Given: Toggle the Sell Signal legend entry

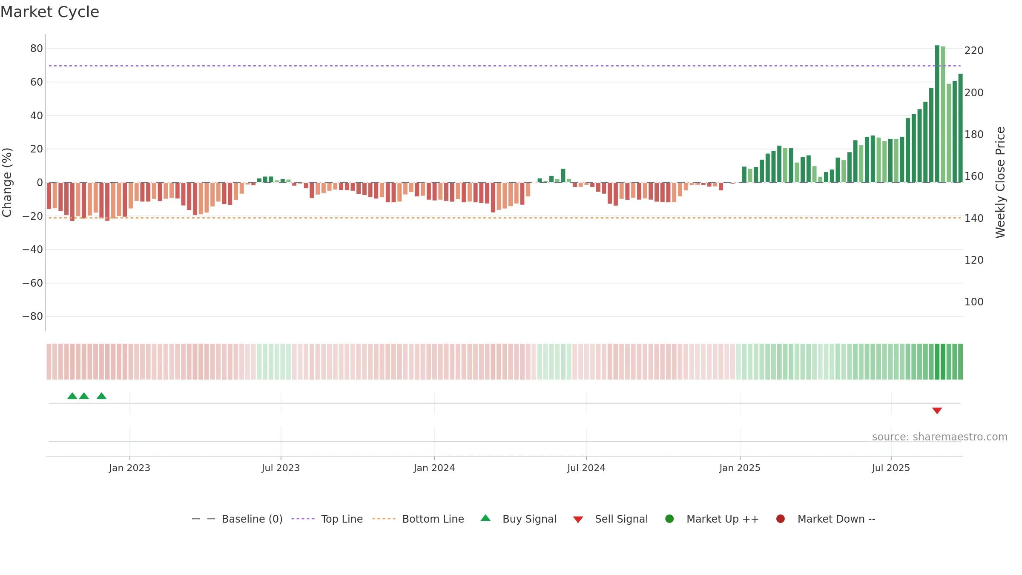Looking at the screenshot, I should click(x=610, y=519).
